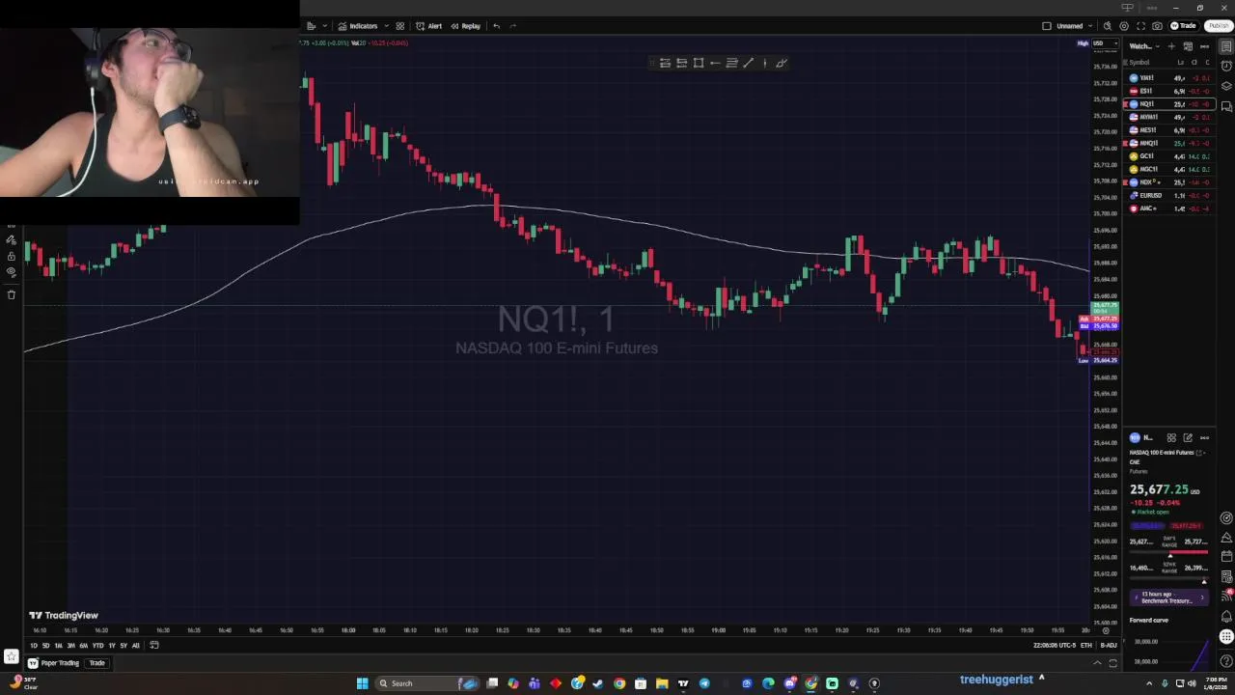
Task: Maximize the bottom panel
Action: 1112,663
